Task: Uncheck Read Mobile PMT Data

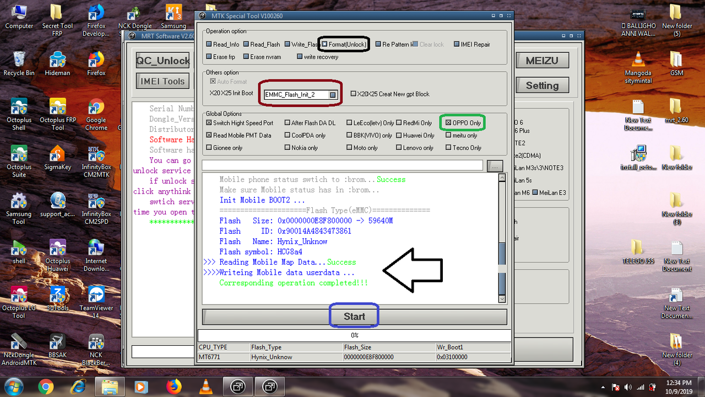Action: [x=209, y=135]
